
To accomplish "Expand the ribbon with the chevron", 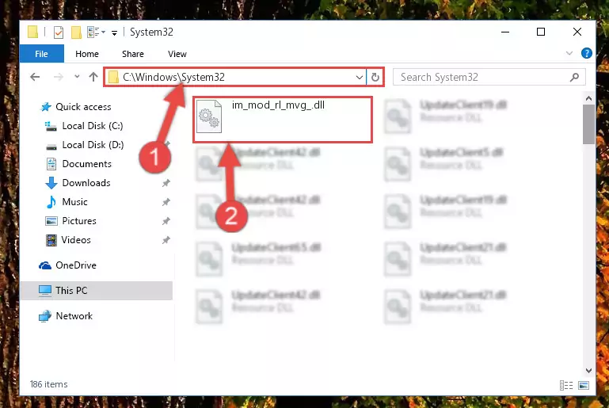I will click(569, 53).
